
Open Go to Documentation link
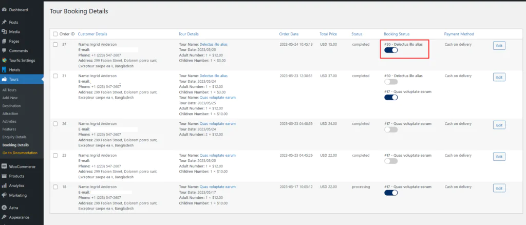coord(20,153)
